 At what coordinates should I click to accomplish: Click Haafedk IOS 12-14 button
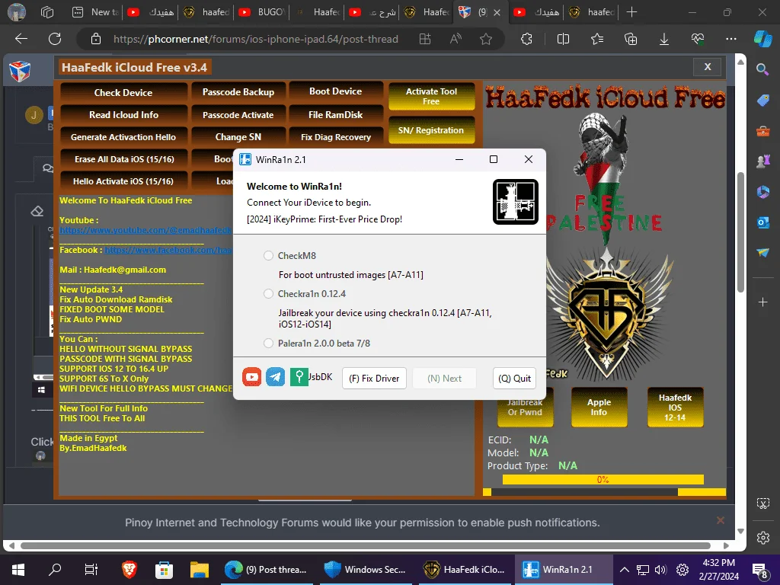pos(675,408)
